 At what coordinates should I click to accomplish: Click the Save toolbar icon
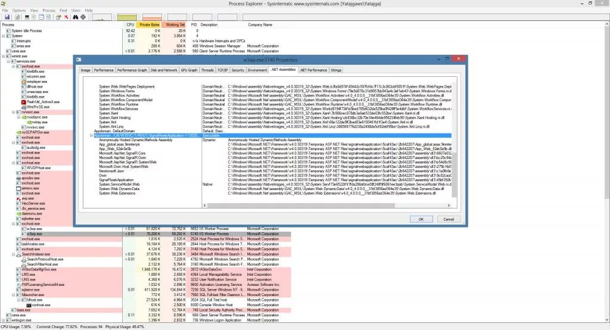(x=7, y=17)
